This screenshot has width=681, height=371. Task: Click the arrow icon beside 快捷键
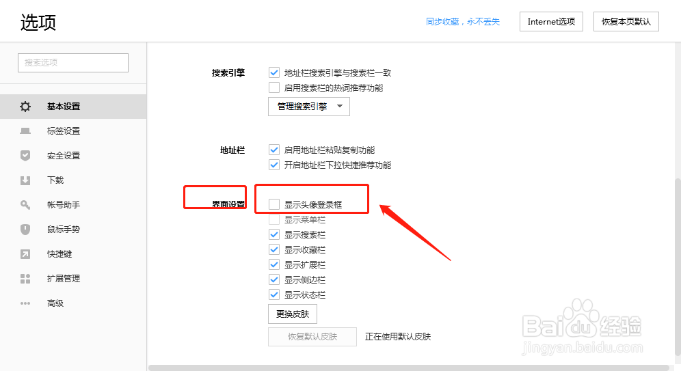tap(25, 254)
